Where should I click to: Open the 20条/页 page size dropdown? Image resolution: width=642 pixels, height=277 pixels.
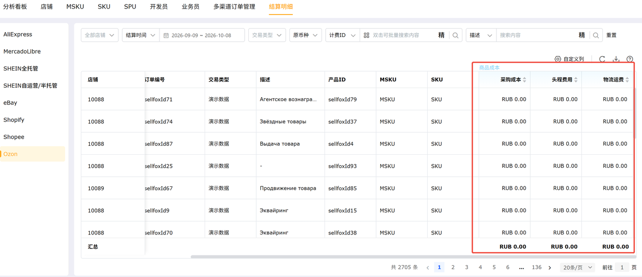pos(577,267)
